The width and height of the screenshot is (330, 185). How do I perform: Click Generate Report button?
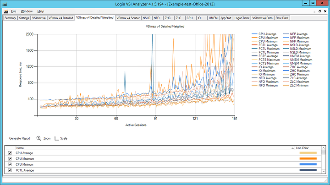(20, 138)
